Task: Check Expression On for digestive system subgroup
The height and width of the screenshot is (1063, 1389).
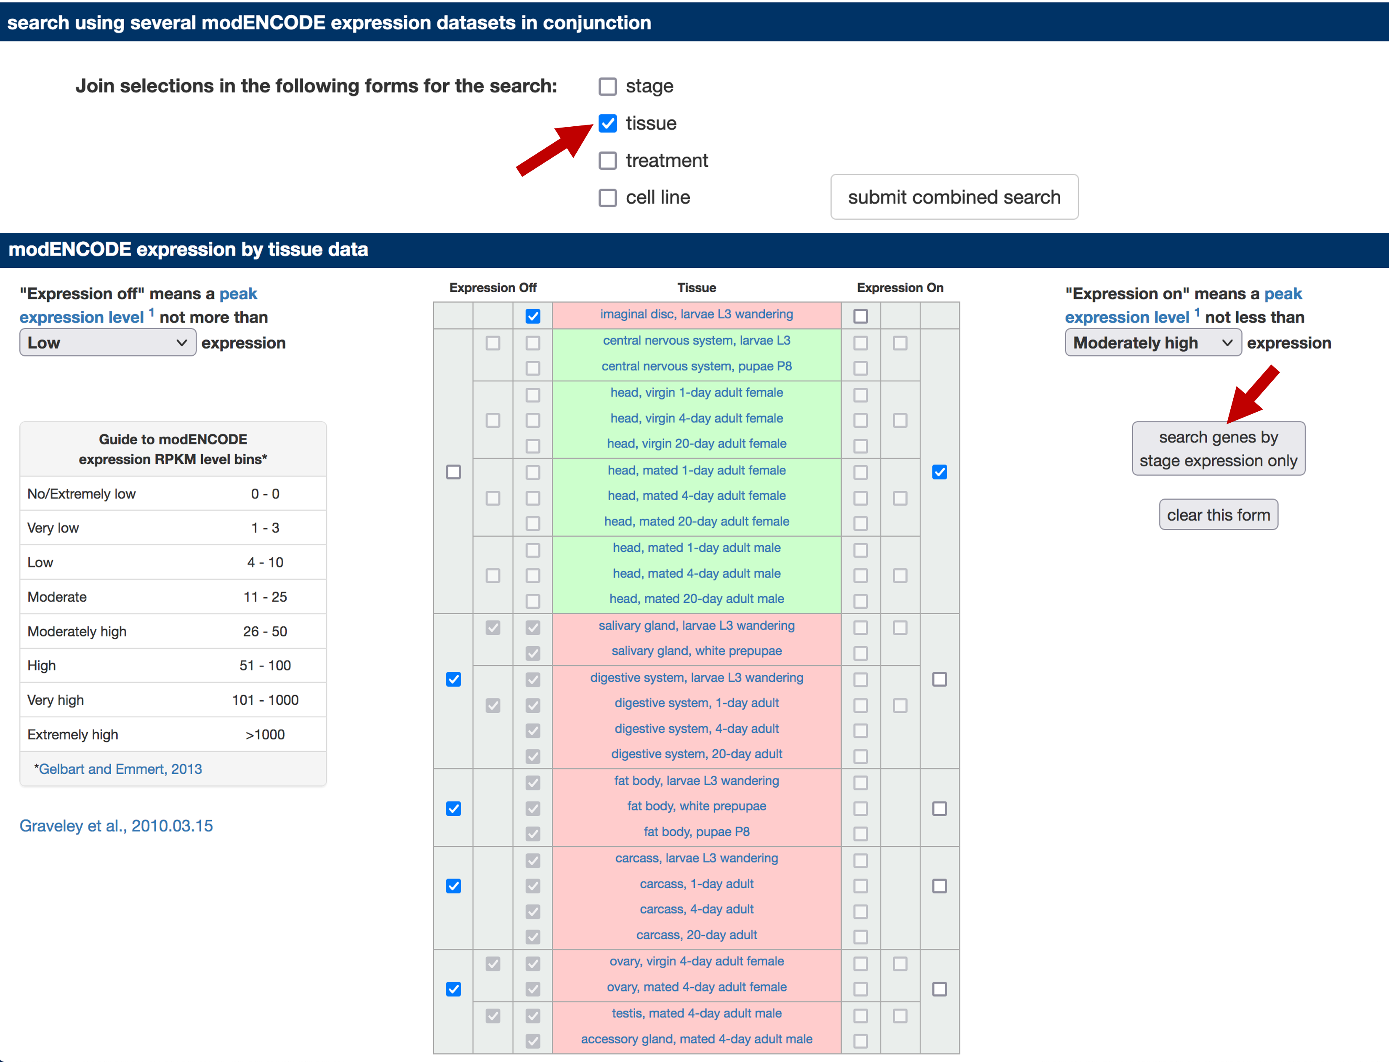Action: (900, 706)
